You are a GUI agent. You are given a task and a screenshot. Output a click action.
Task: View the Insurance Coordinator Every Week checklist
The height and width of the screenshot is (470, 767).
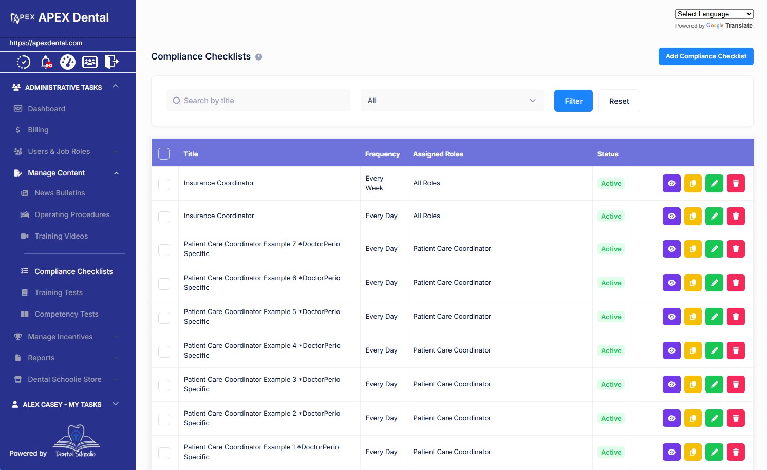point(671,183)
